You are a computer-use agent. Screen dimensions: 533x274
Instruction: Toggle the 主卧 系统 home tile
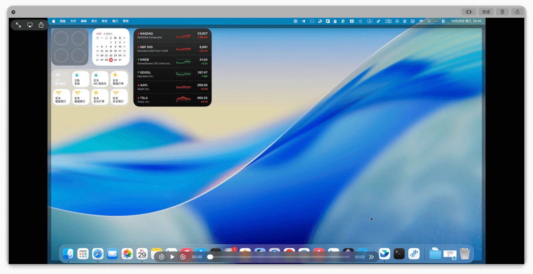81,79
